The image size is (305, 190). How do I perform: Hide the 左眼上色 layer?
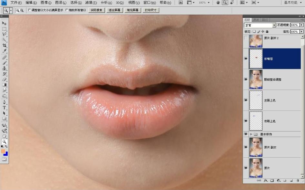click(246, 100)
